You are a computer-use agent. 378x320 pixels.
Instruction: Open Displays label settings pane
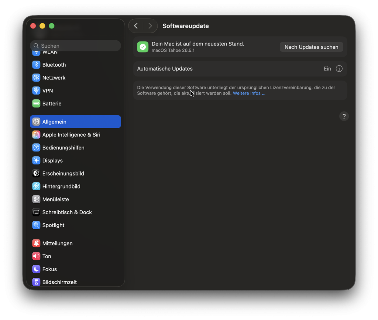(x=52, y=160)
